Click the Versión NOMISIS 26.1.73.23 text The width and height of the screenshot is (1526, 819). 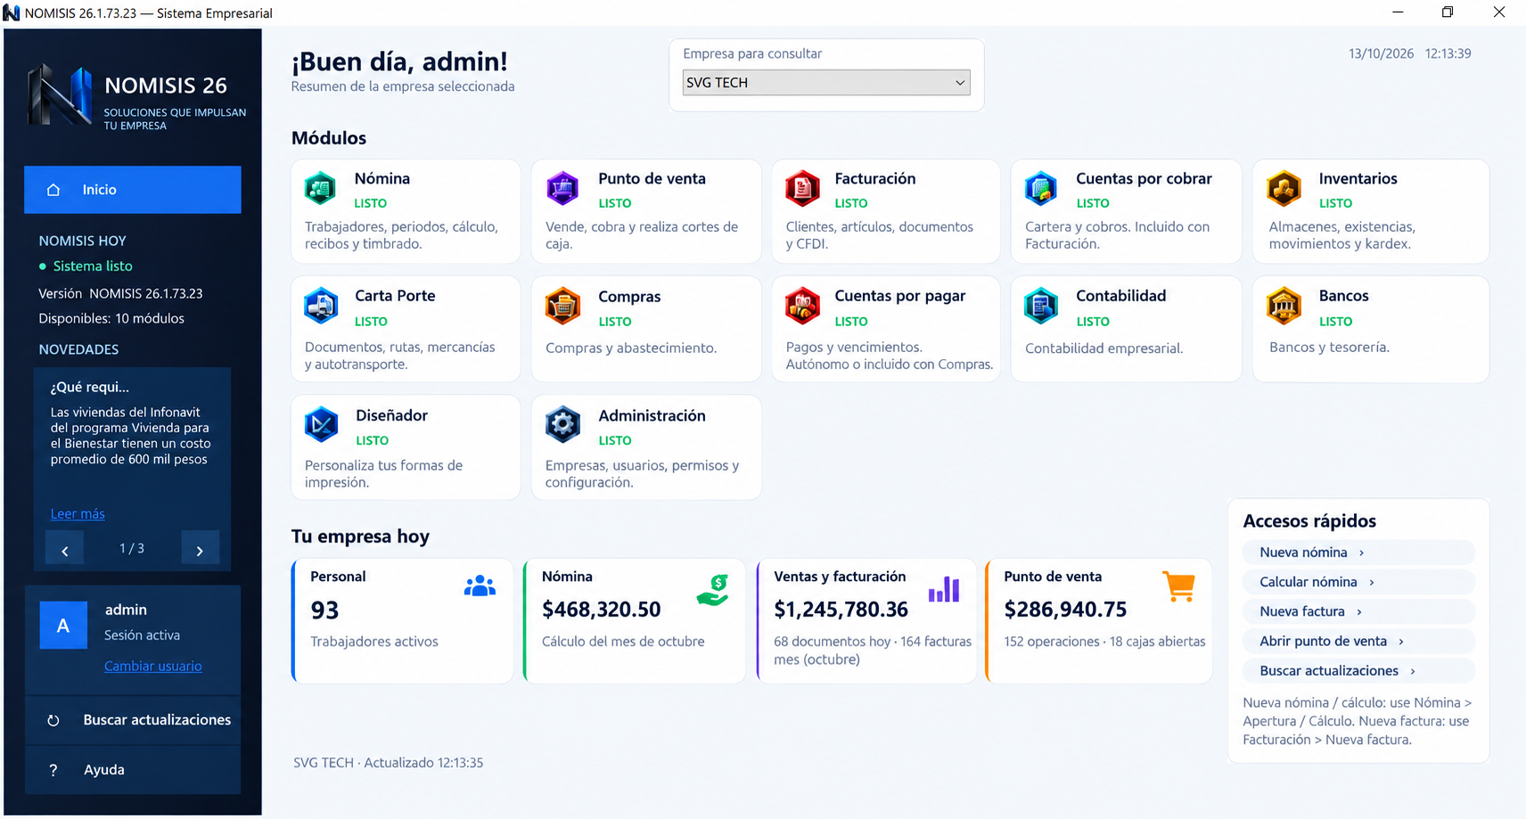(x=120, y=293)
